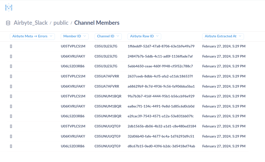Click Channel ID in the 1ffdedd9 row
This screenshot has height=162, width=265.
click(x=106, y=46)
